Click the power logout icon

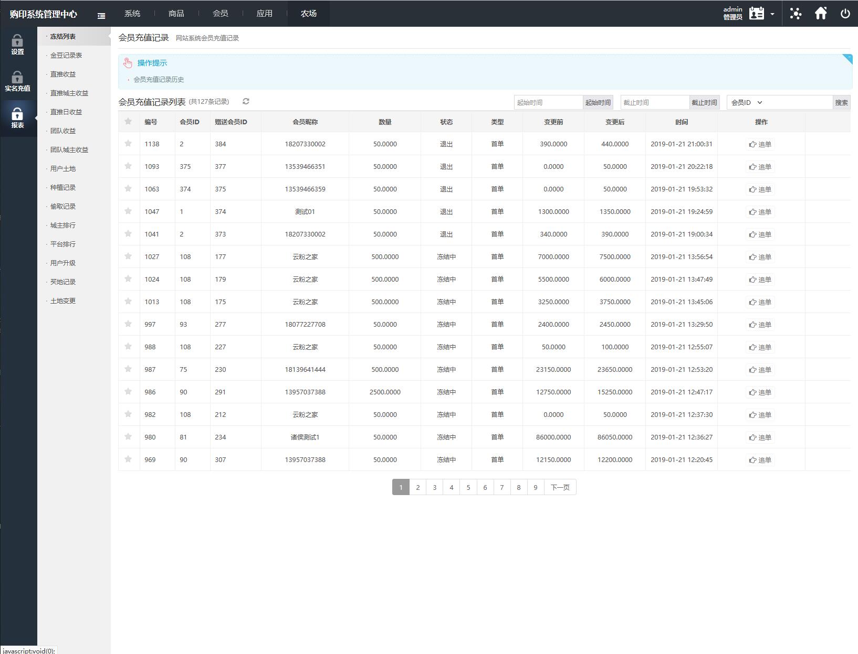pyautogui.click(x=845, y=14)
